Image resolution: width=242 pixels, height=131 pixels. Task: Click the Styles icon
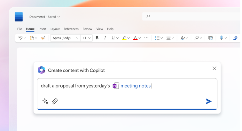click(x=183, y=38)
